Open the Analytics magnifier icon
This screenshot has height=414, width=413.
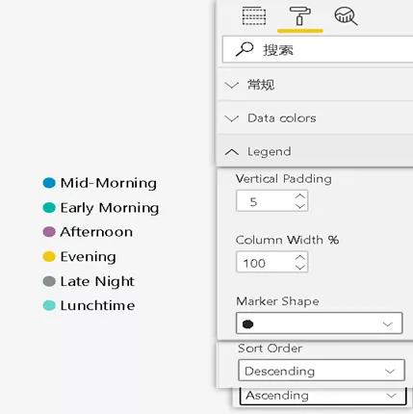point(346,16)
